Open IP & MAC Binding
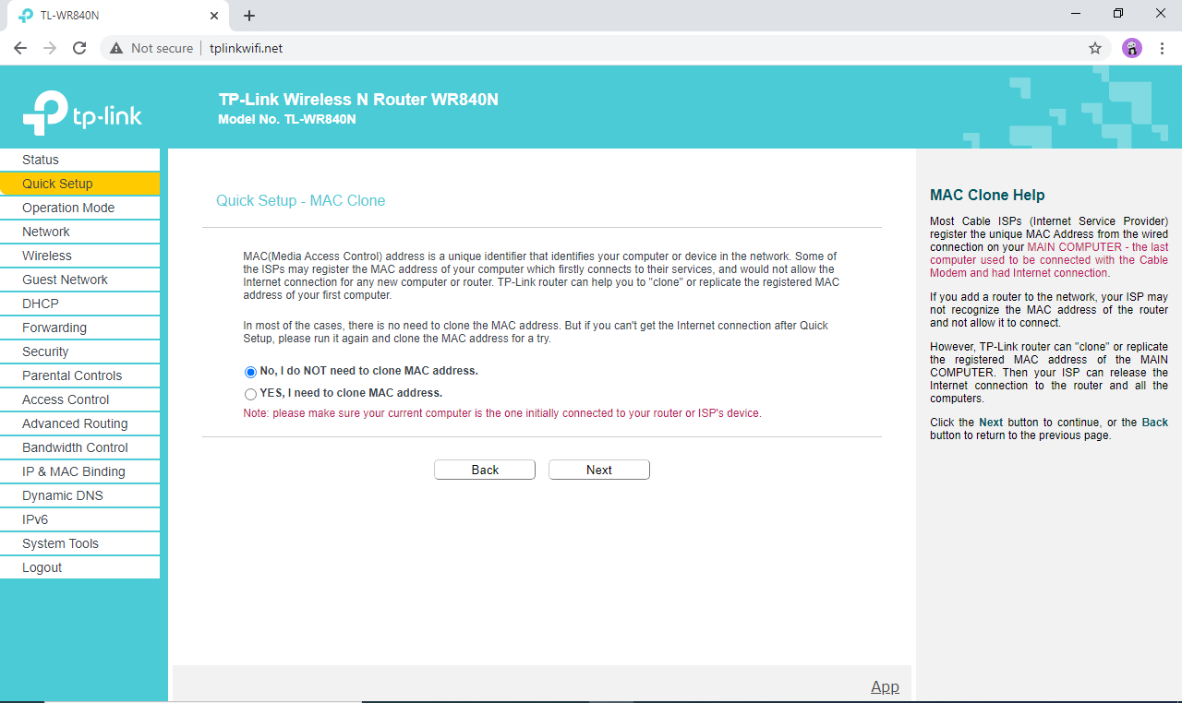This screenshot has width=1182, height=703. point(80,471)
